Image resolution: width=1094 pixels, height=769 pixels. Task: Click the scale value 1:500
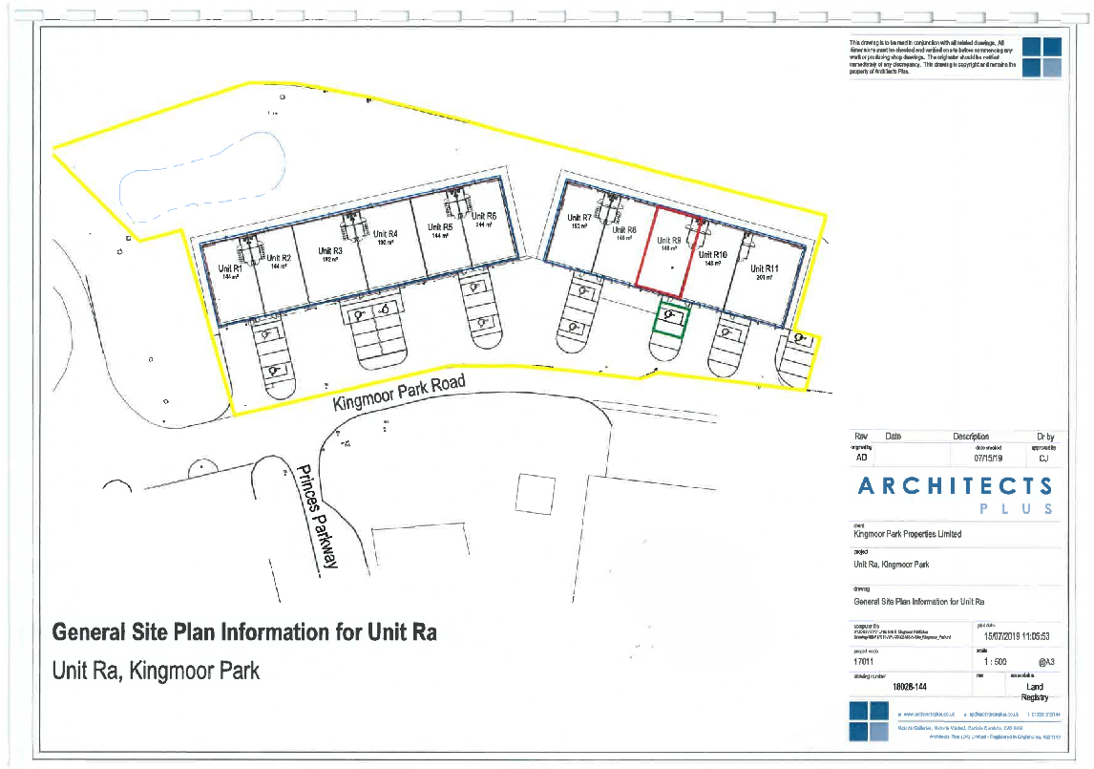pos(995,661)
